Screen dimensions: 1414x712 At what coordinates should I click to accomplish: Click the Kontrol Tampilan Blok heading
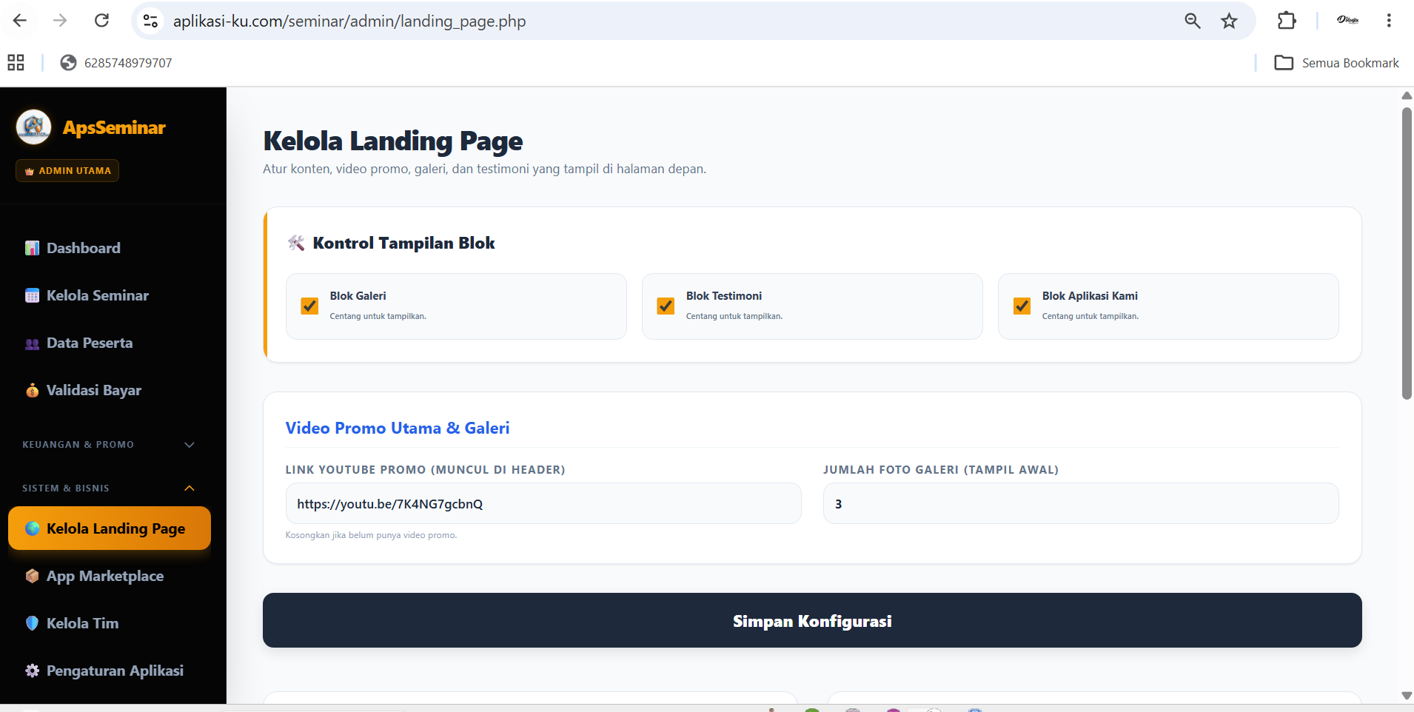[x=403, y=243]
